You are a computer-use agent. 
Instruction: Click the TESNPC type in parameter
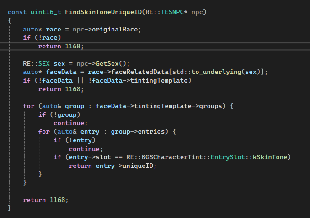[172, 12]
